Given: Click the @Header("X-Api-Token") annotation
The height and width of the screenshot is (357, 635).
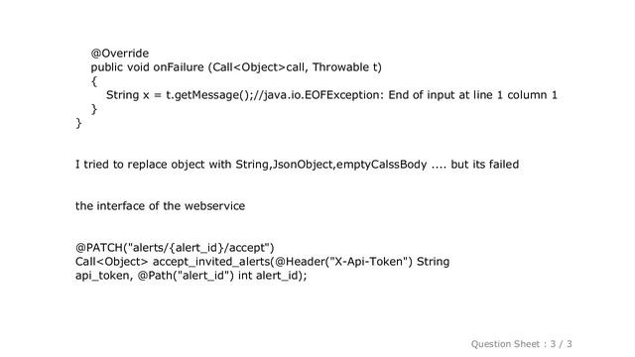Looking at the screenshot, I should [343, 262].
